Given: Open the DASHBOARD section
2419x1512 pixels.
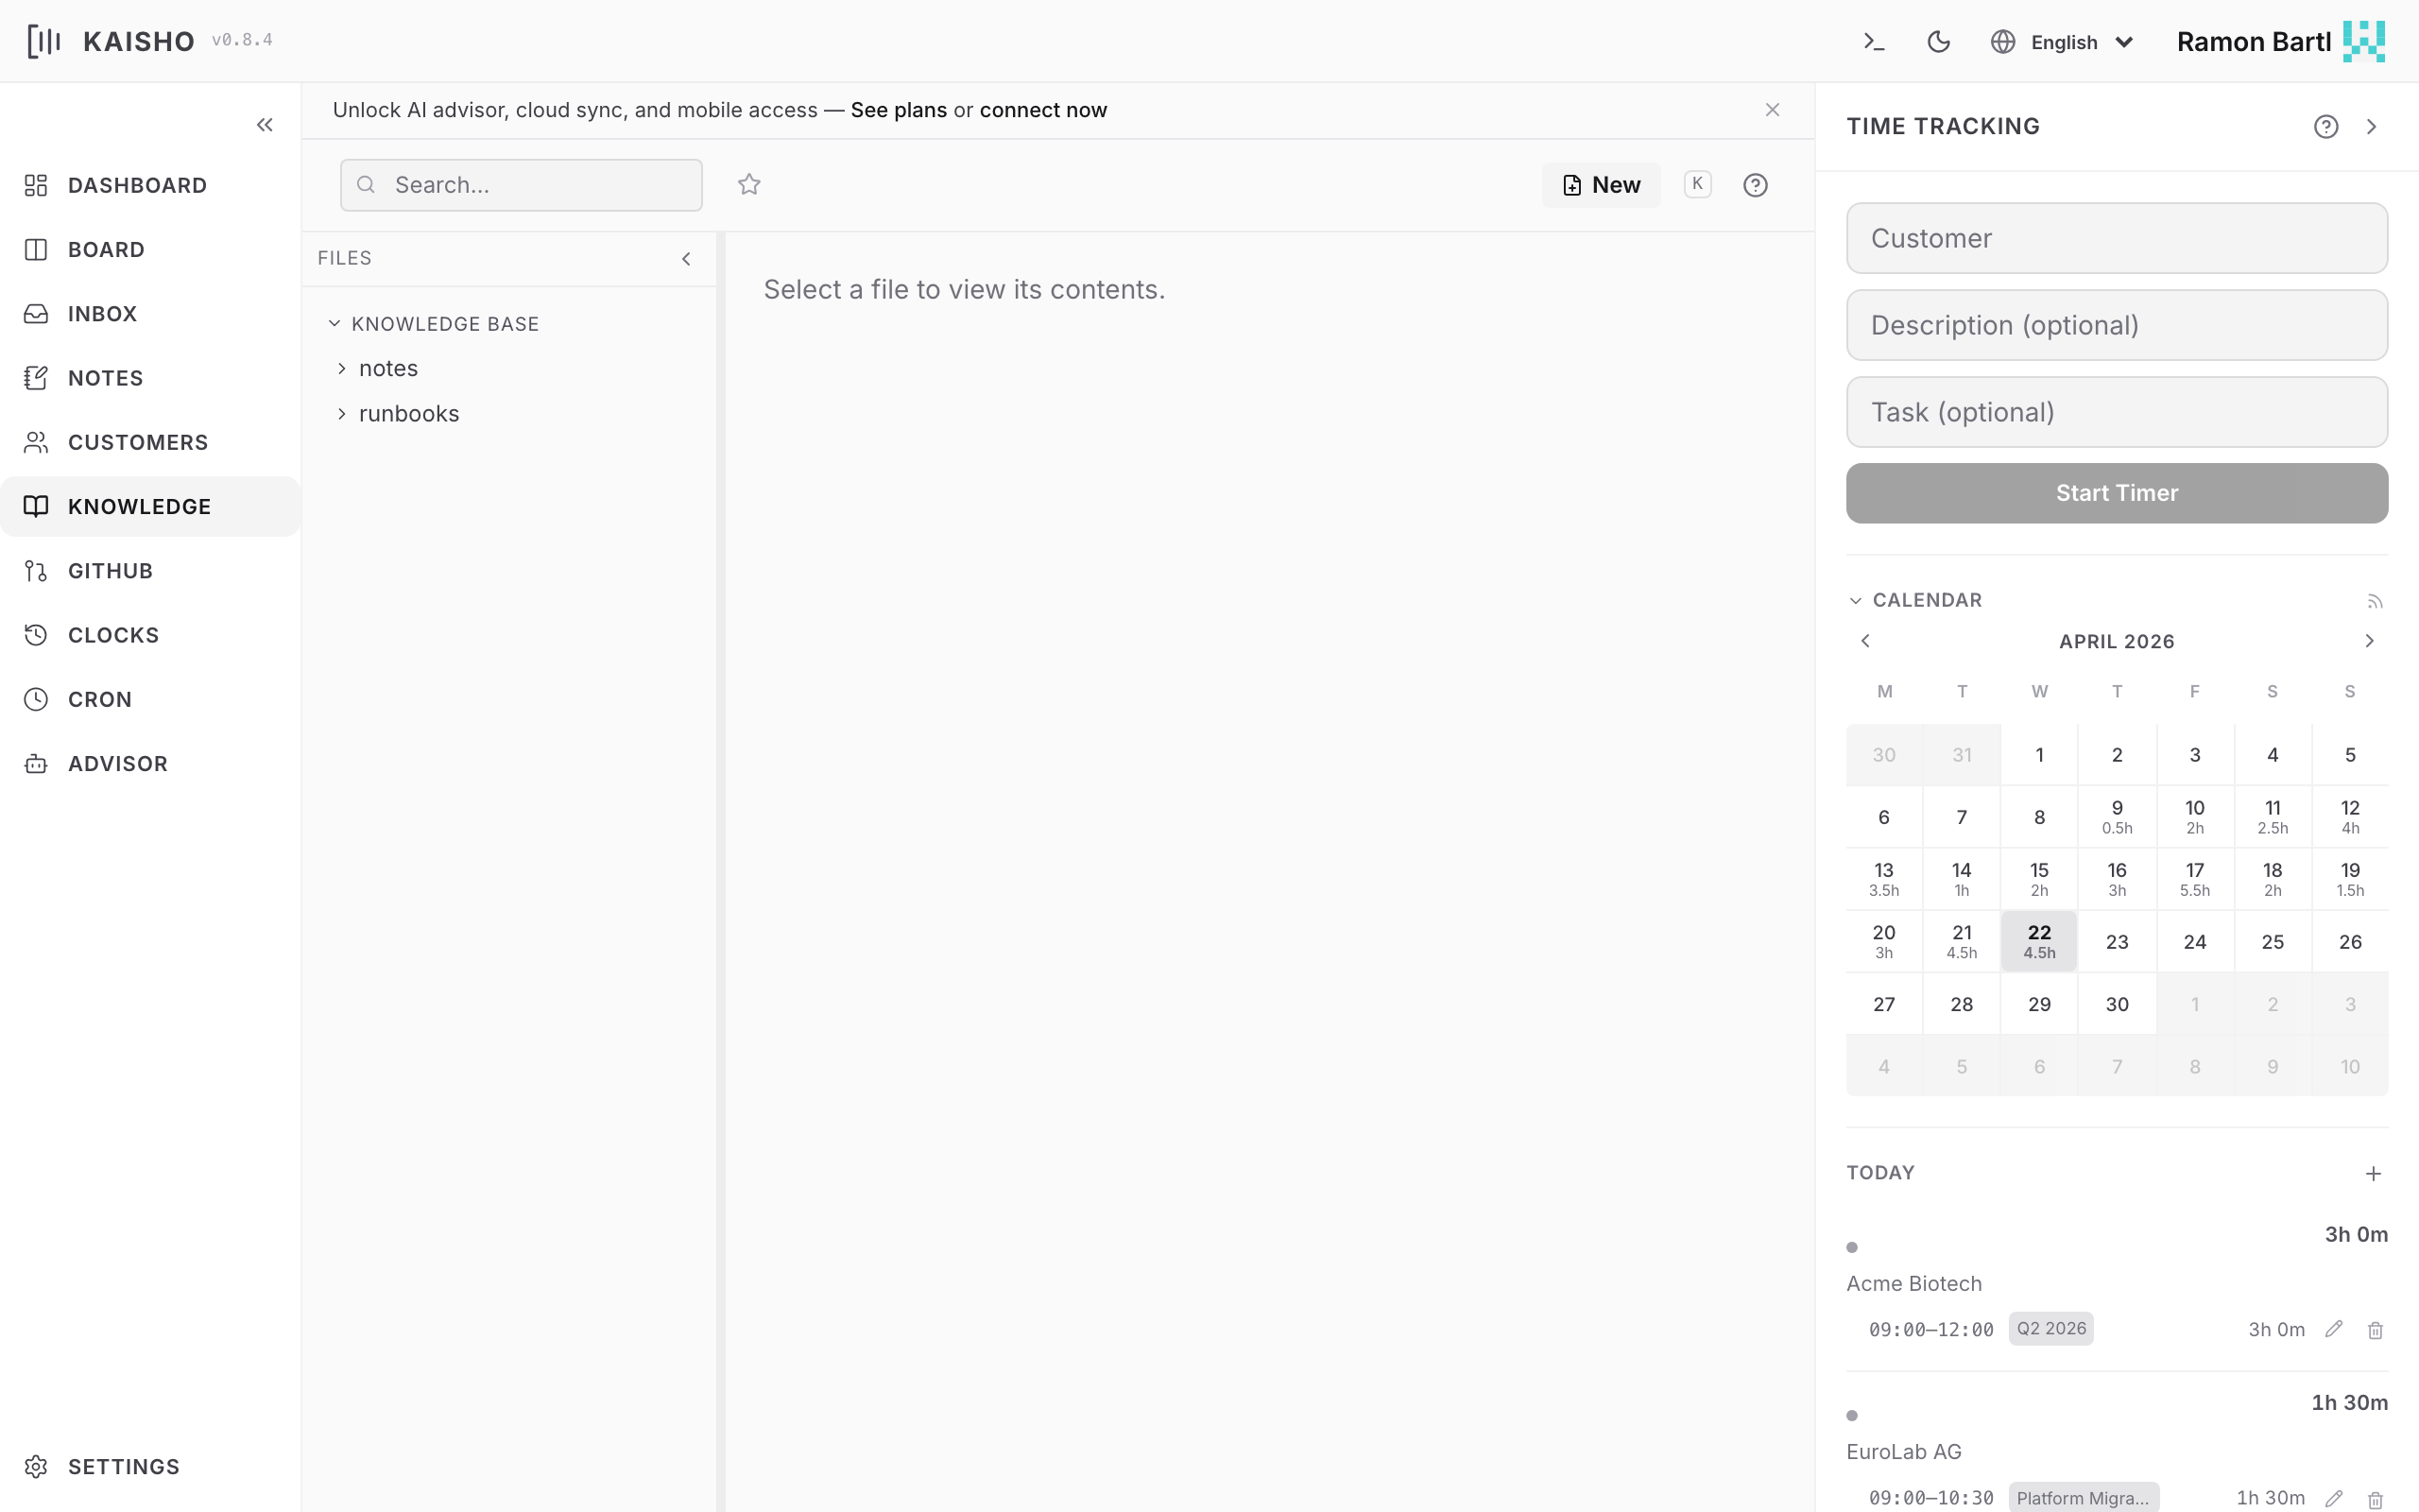Looking at the screenshot, I should (x=137, y=185).
